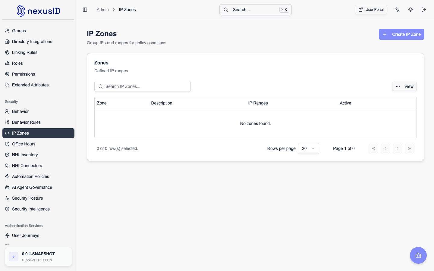Focus the Search IP Zones field
The height and width of the screenshot is (271, 434).
(x=143, y=86)
